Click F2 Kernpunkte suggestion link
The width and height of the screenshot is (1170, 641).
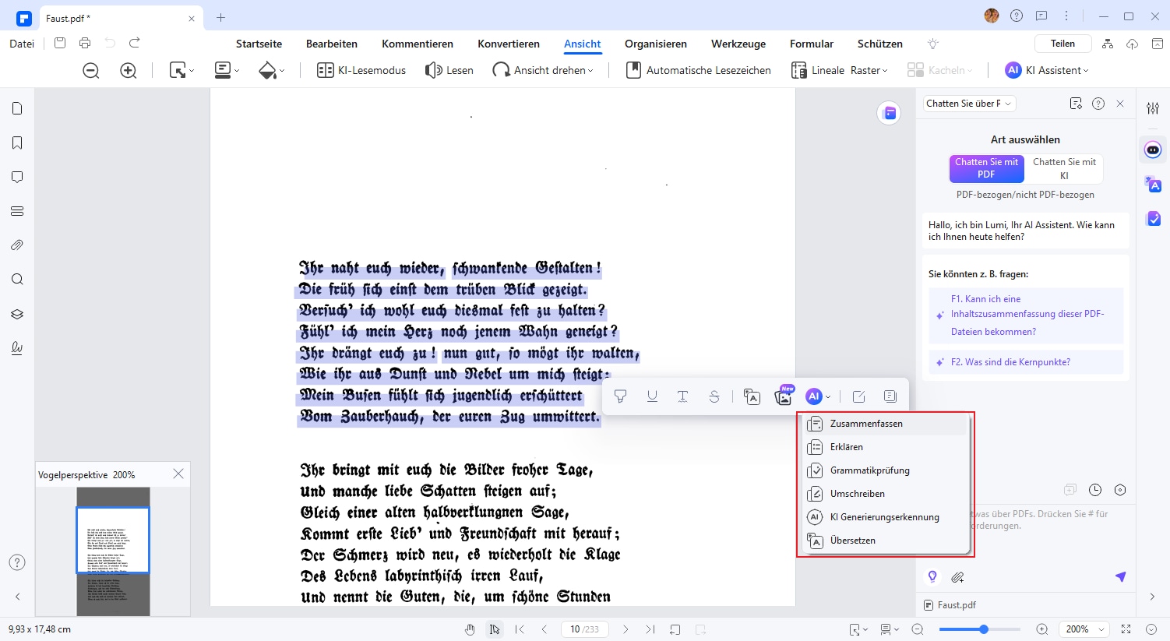(x=1027, y=362)
